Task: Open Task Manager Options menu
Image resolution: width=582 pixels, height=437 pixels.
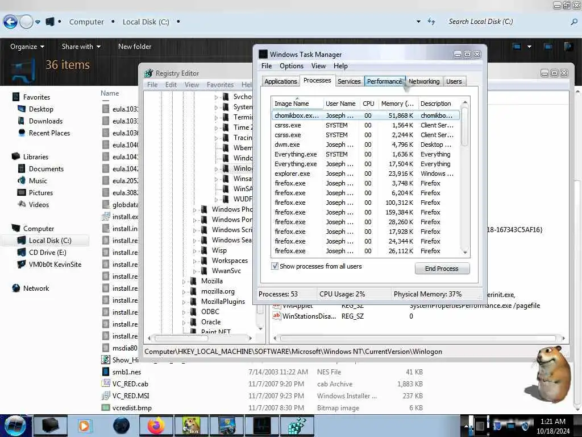Action: tap(292, 66)
